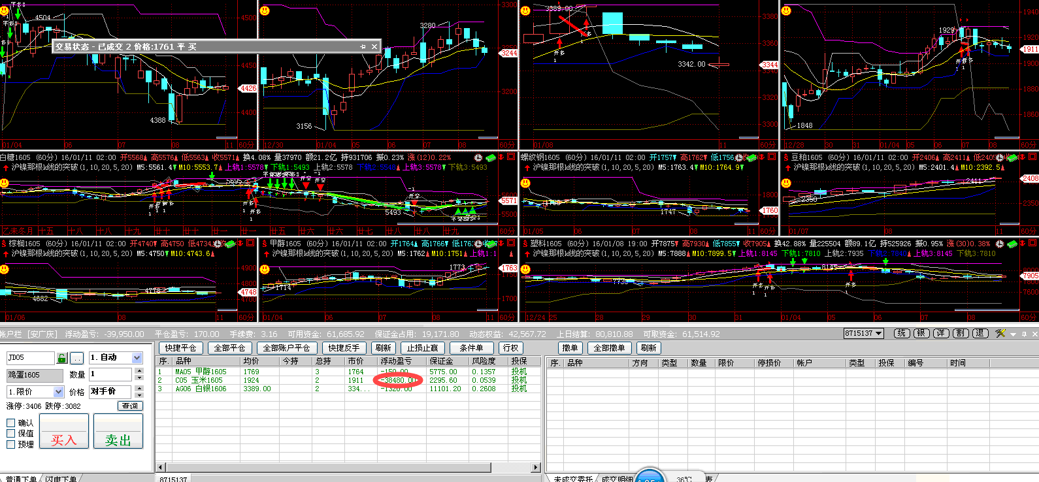Click the green lock icon beside JD05
Image resolution: width=1039 pixels, height=482 pixels.
62,358
